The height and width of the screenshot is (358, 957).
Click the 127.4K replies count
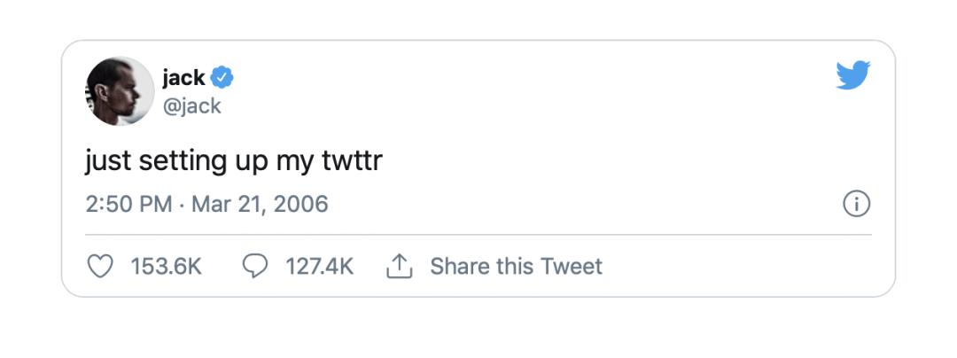tap(319, 267)
